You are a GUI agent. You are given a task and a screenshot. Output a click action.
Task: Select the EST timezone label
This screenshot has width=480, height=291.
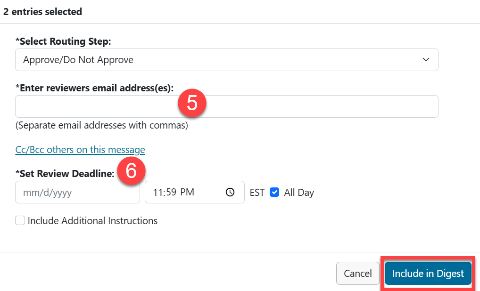258,192
